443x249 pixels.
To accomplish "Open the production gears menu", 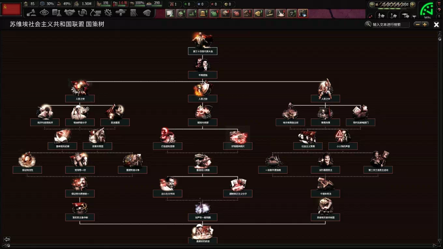I will 108,13.
